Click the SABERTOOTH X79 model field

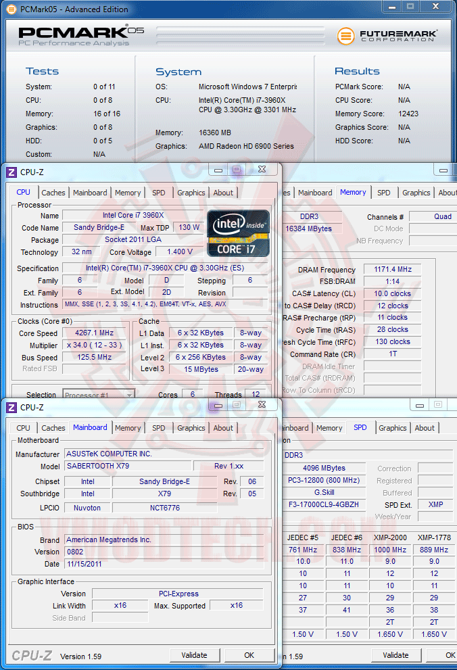pos(128,466)
